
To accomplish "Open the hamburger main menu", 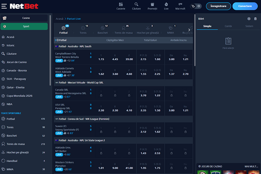I will click(4, 6).
